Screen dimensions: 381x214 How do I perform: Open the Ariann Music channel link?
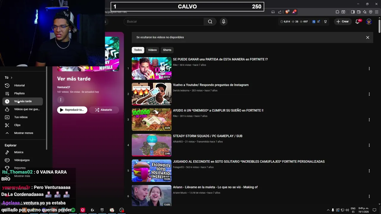tap(180, 193)
